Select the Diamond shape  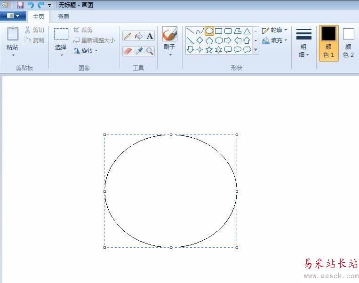point(199,40)
